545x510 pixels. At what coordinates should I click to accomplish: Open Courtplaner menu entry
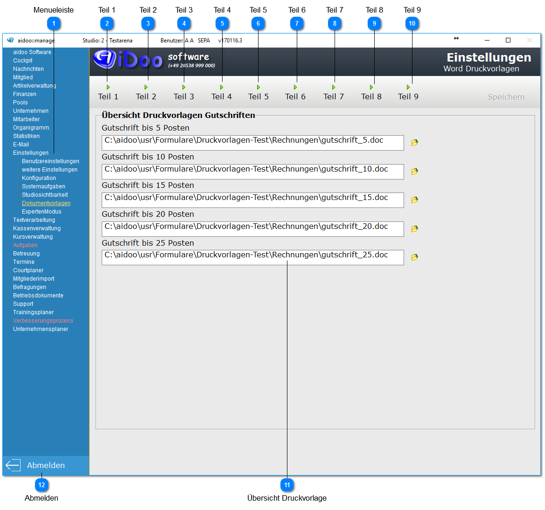pos(28,270)
